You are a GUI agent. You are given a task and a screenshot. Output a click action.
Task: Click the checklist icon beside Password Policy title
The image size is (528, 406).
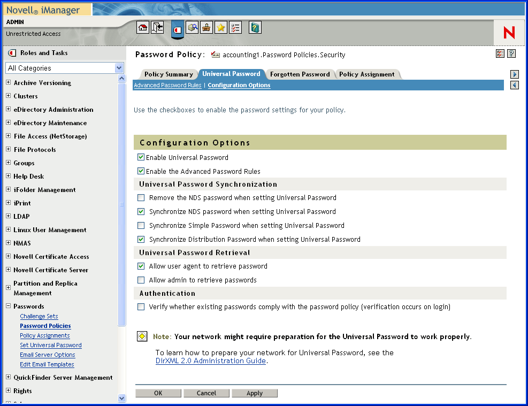coord(500,53)
